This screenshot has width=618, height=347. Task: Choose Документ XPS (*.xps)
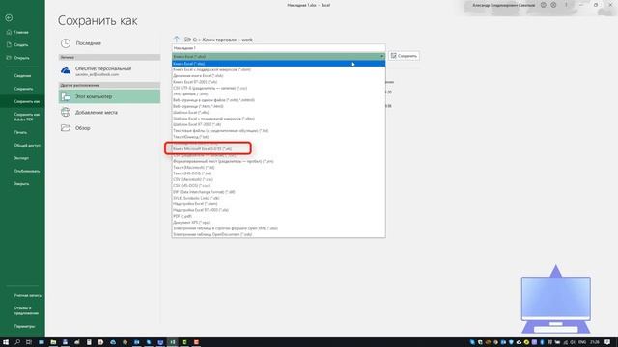click(x=279, y=222)
